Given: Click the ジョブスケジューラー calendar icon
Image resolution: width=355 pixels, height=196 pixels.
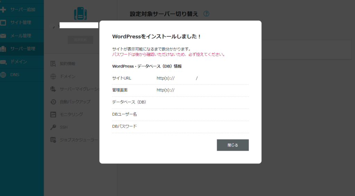Looking at the screenshot, I should click(53, 140).
